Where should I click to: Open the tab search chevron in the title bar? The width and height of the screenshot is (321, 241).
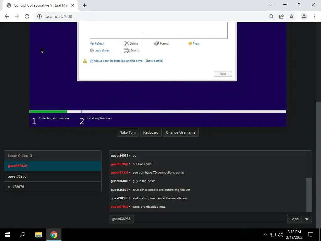coord(271,4)
